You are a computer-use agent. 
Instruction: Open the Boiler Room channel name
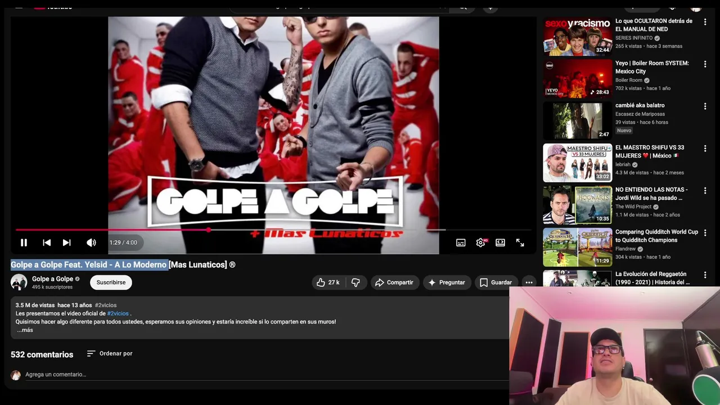click(629, 80)
